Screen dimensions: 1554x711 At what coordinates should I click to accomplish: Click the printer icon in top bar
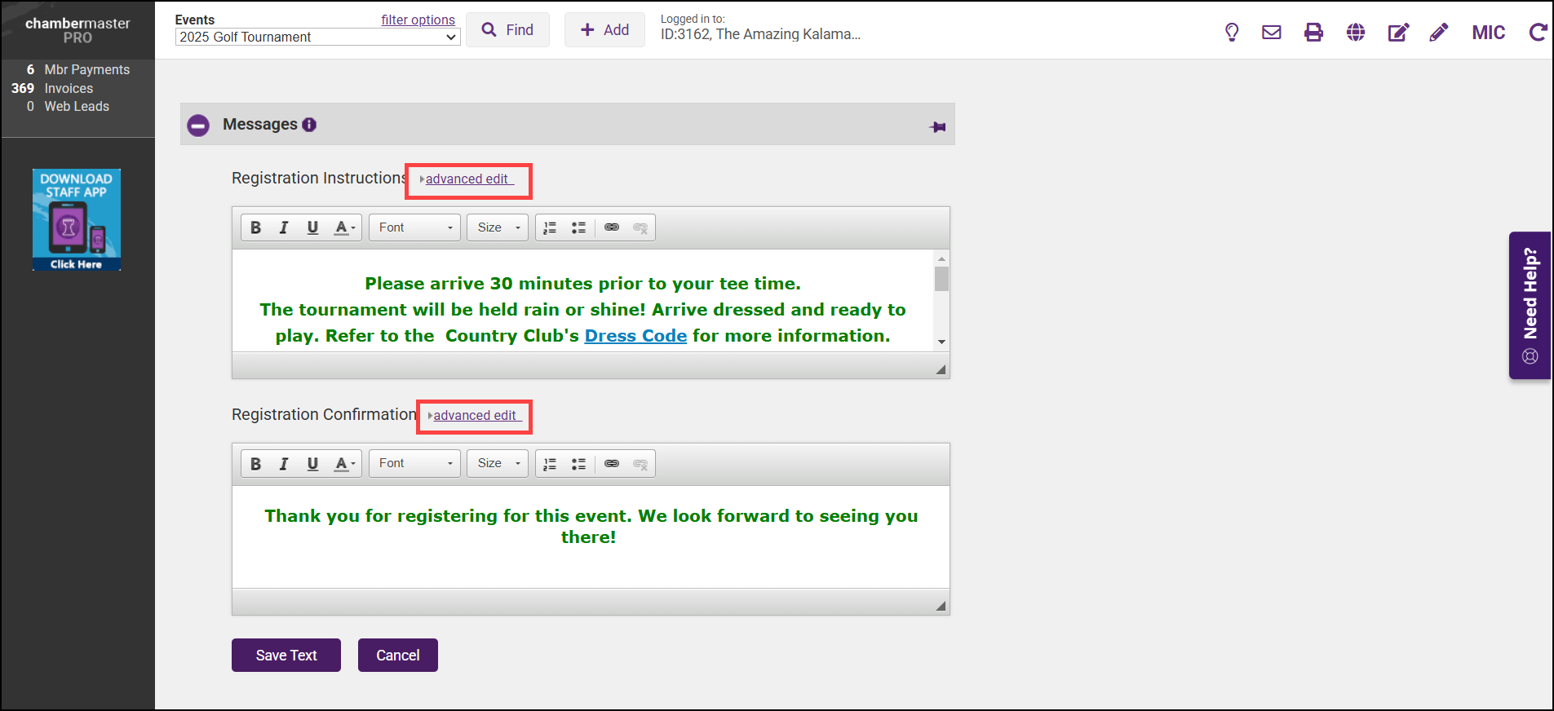point(1313,33)
